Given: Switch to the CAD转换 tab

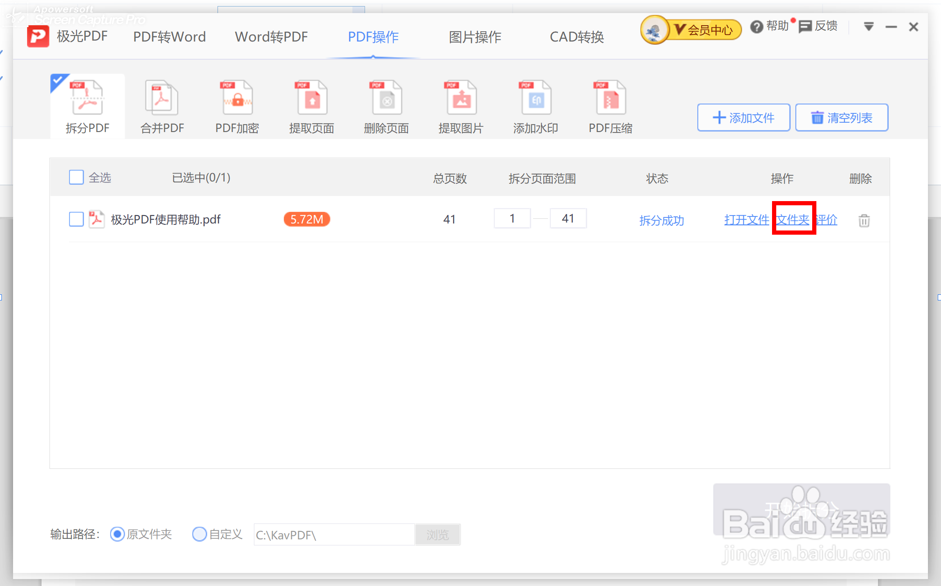Looking at the screenshot, I should coord(577,36).
